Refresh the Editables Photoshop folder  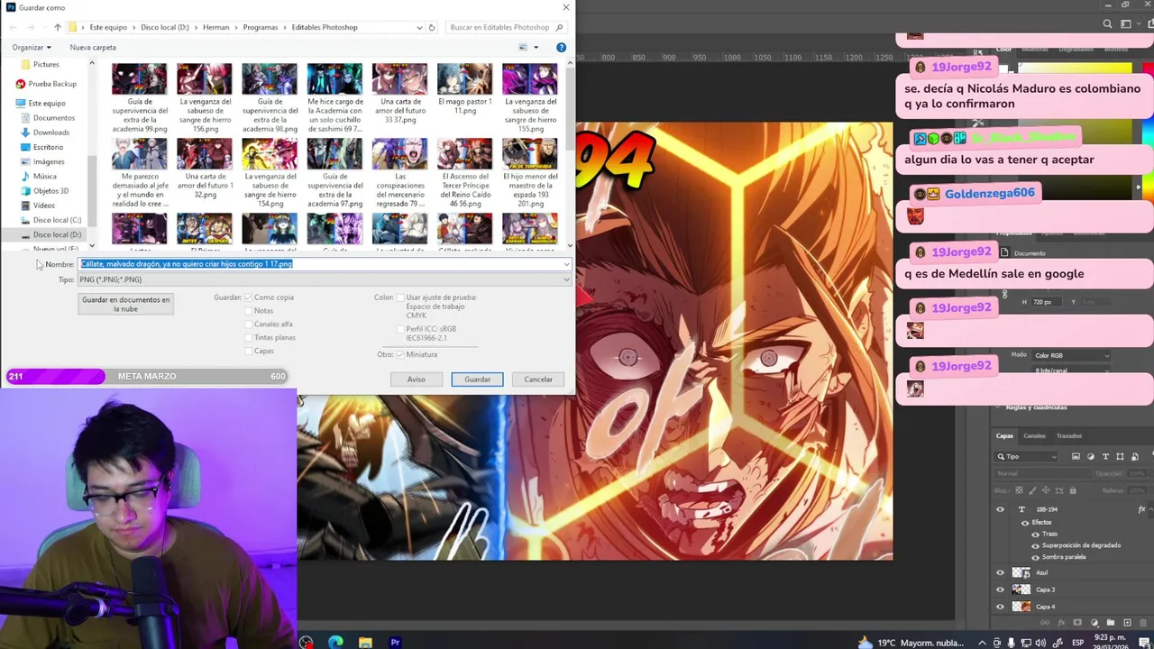click(432, 27)
